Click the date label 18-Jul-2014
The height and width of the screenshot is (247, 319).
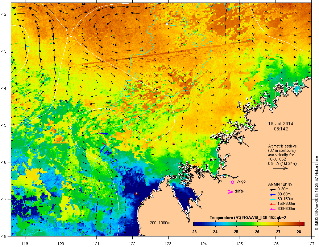point(281,124)
